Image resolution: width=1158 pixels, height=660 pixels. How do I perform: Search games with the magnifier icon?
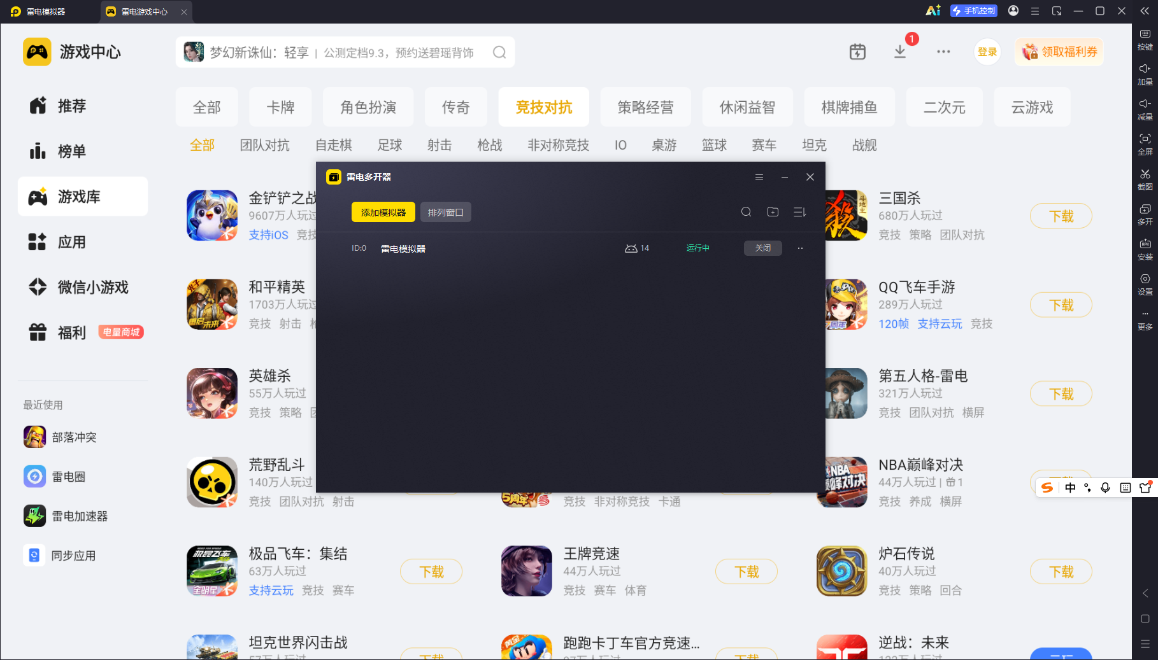pos(499,52)
